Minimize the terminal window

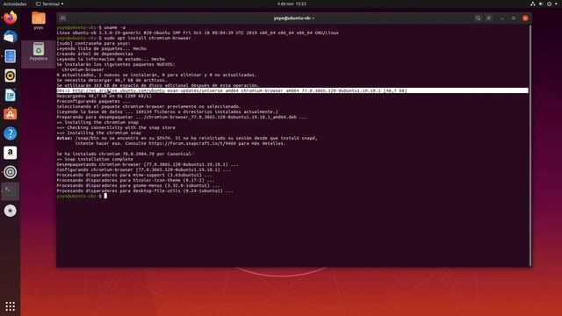click(502, 18)
